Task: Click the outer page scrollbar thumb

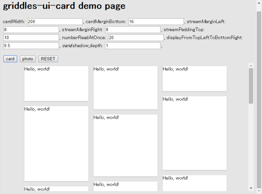Action: coord(259,100)
